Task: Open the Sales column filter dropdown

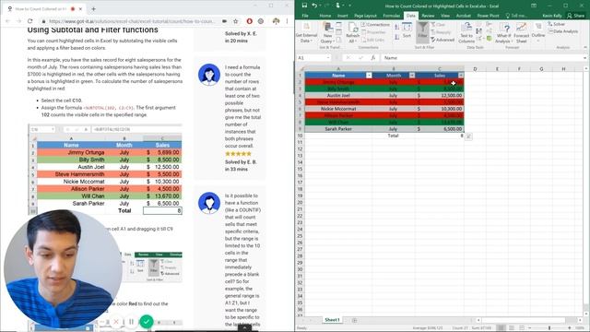Action: [461, 76]
